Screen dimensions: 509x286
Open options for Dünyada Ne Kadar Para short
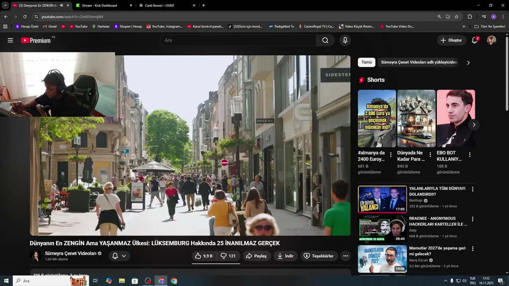pos(430,155)
